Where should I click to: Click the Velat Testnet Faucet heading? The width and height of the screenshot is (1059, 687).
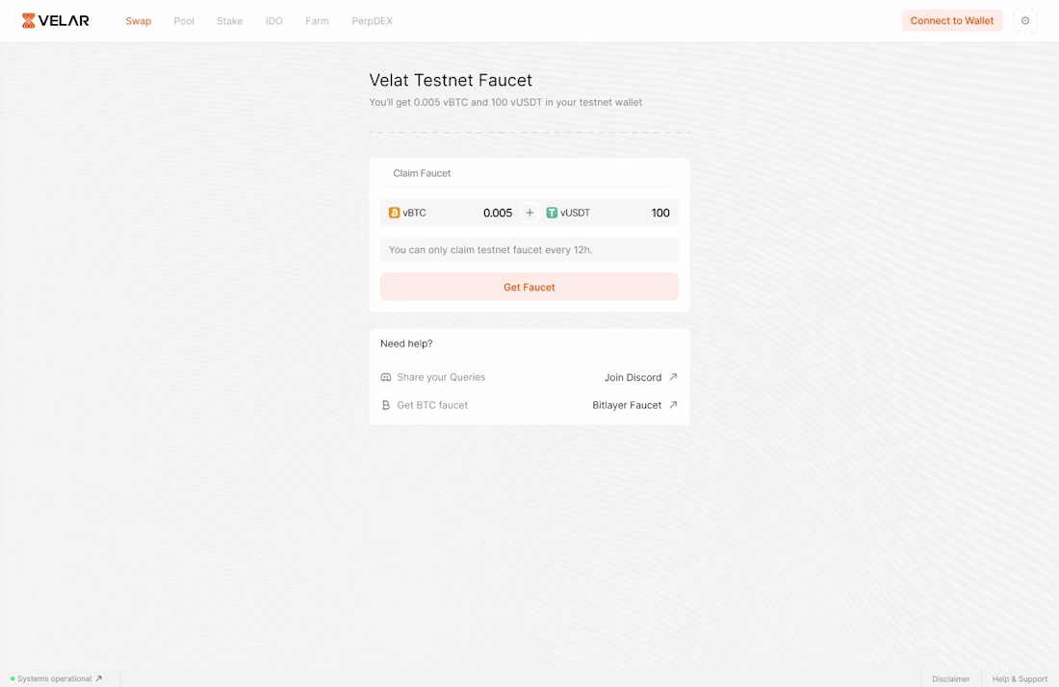tap(451, 80)
